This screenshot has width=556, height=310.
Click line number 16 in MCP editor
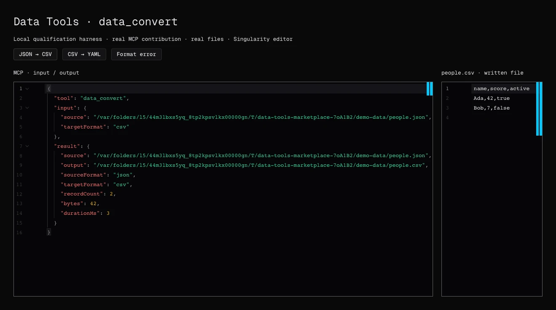19,233
